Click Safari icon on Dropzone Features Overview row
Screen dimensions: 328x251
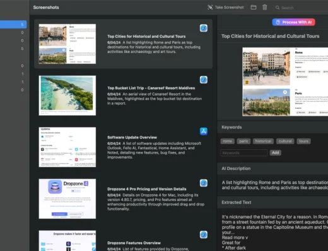[204, 235]
